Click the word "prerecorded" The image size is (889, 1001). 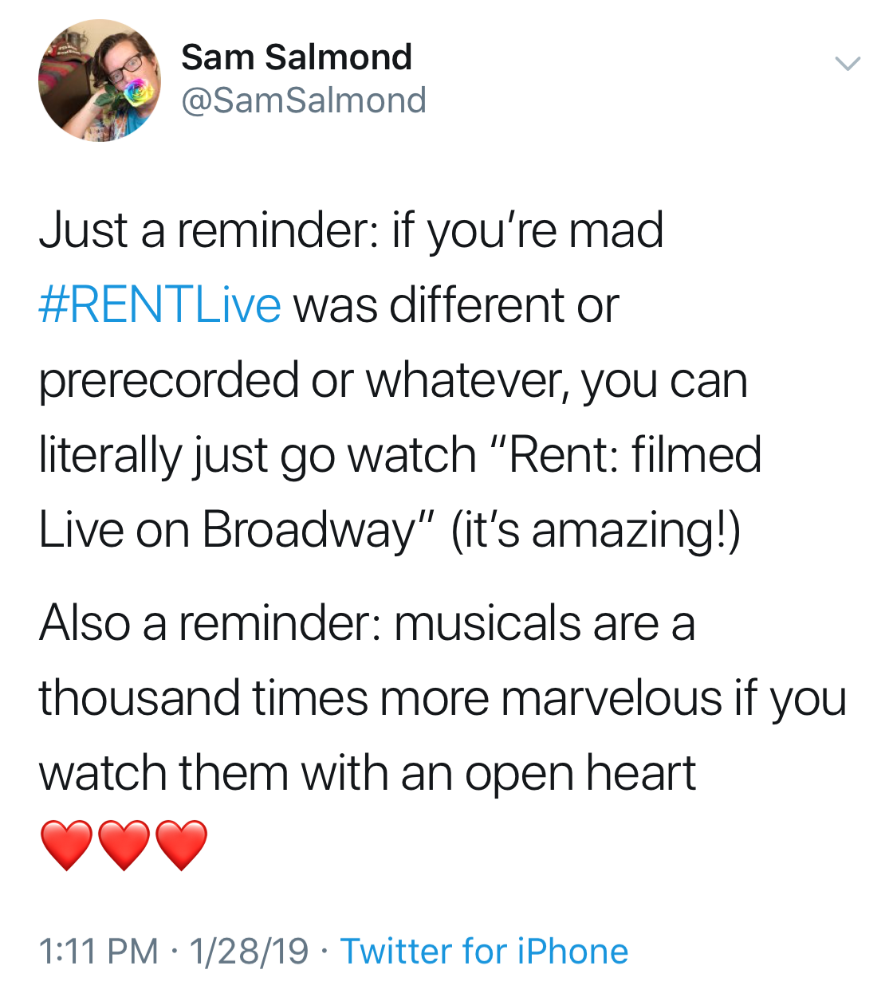(168, 380)
